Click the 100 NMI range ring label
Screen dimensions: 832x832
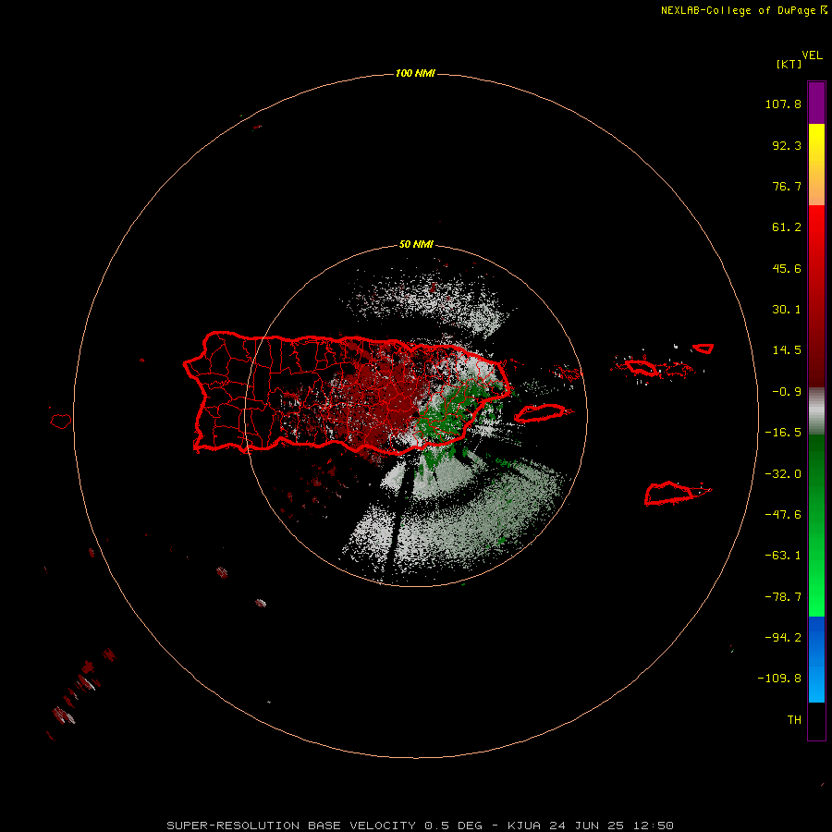pos(415,73)
